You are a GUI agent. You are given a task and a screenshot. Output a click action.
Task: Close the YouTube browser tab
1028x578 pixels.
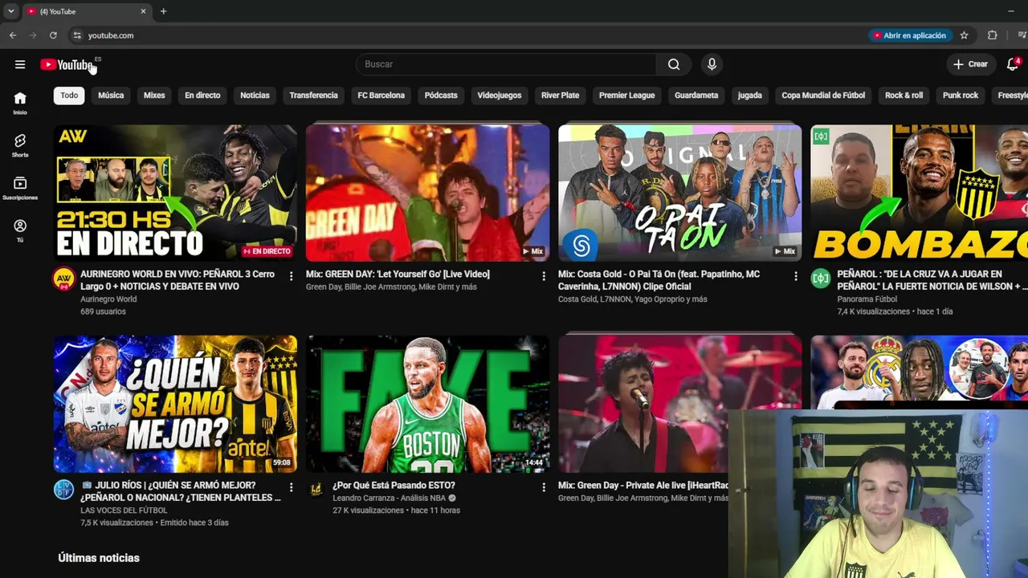[143, 11]
